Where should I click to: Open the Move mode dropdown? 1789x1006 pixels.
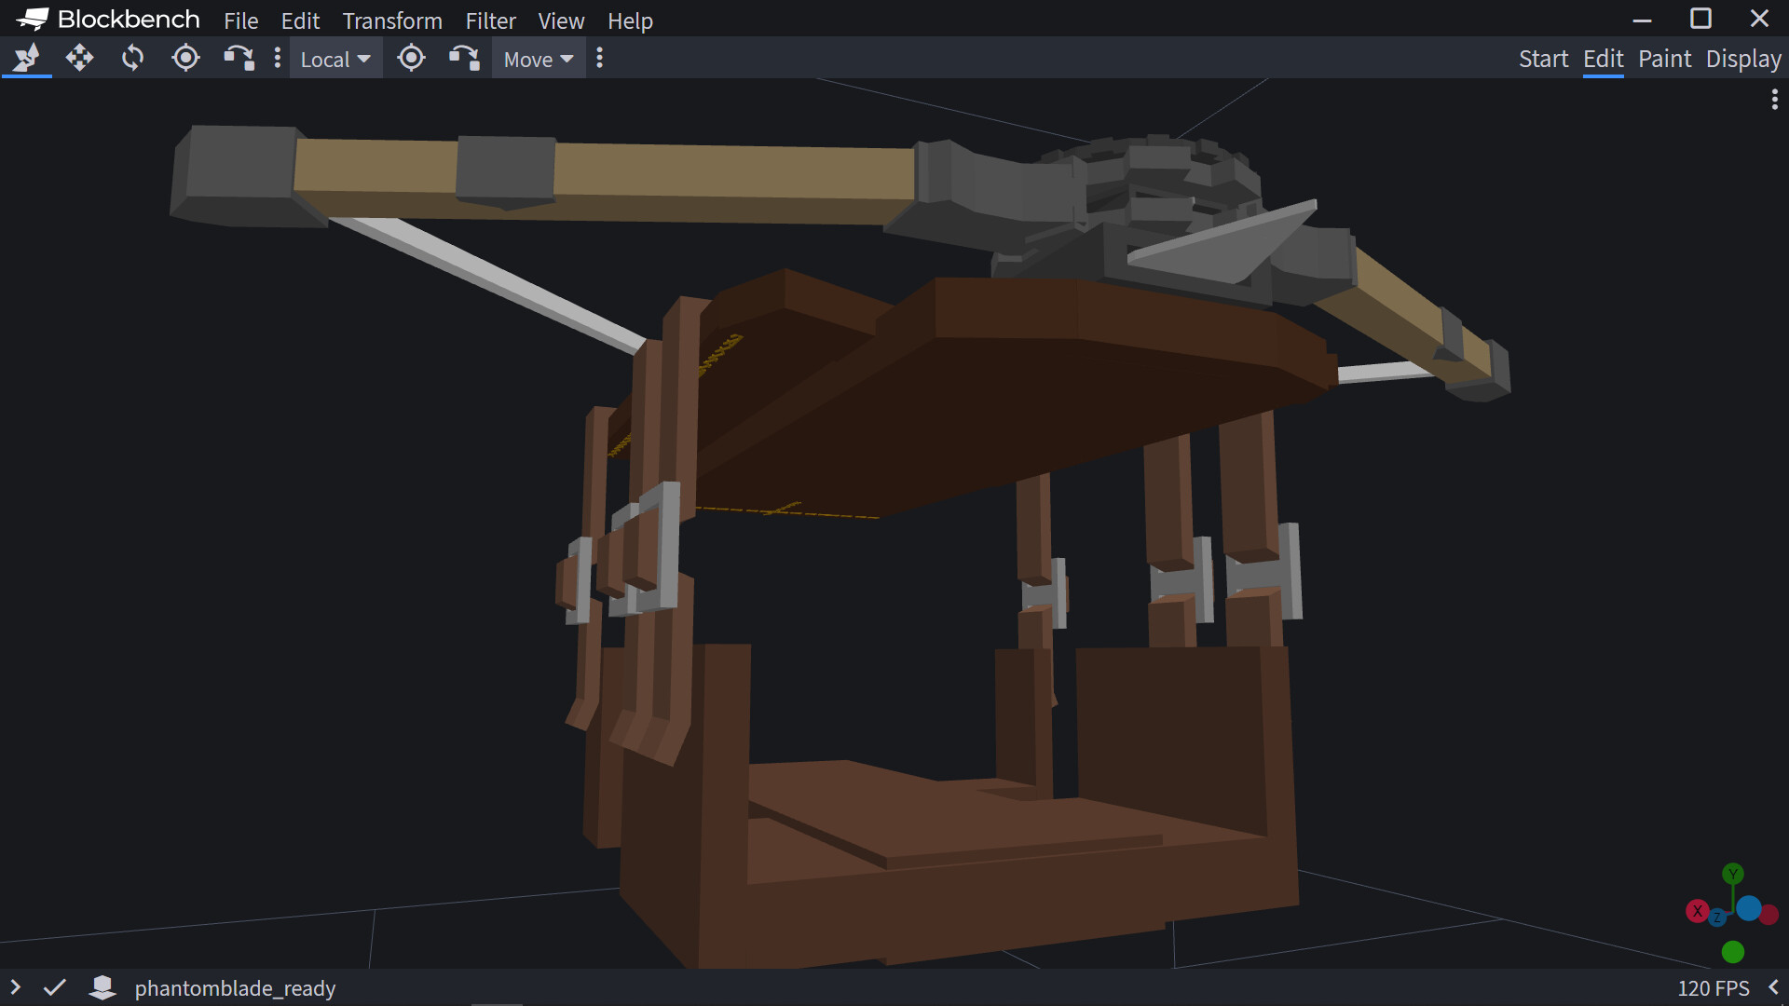pyautogui.click(x=539, y=60)
